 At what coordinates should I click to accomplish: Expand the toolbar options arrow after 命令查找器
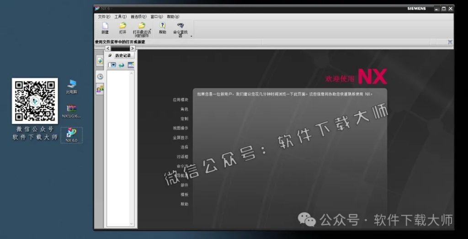pos(191,36)
